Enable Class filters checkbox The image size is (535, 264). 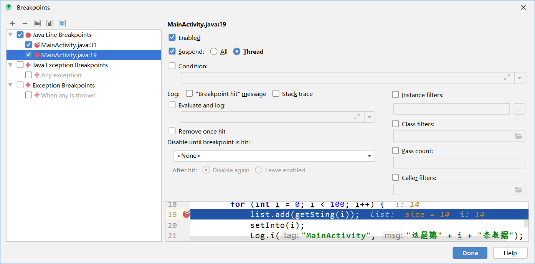(x=396, y=124)
